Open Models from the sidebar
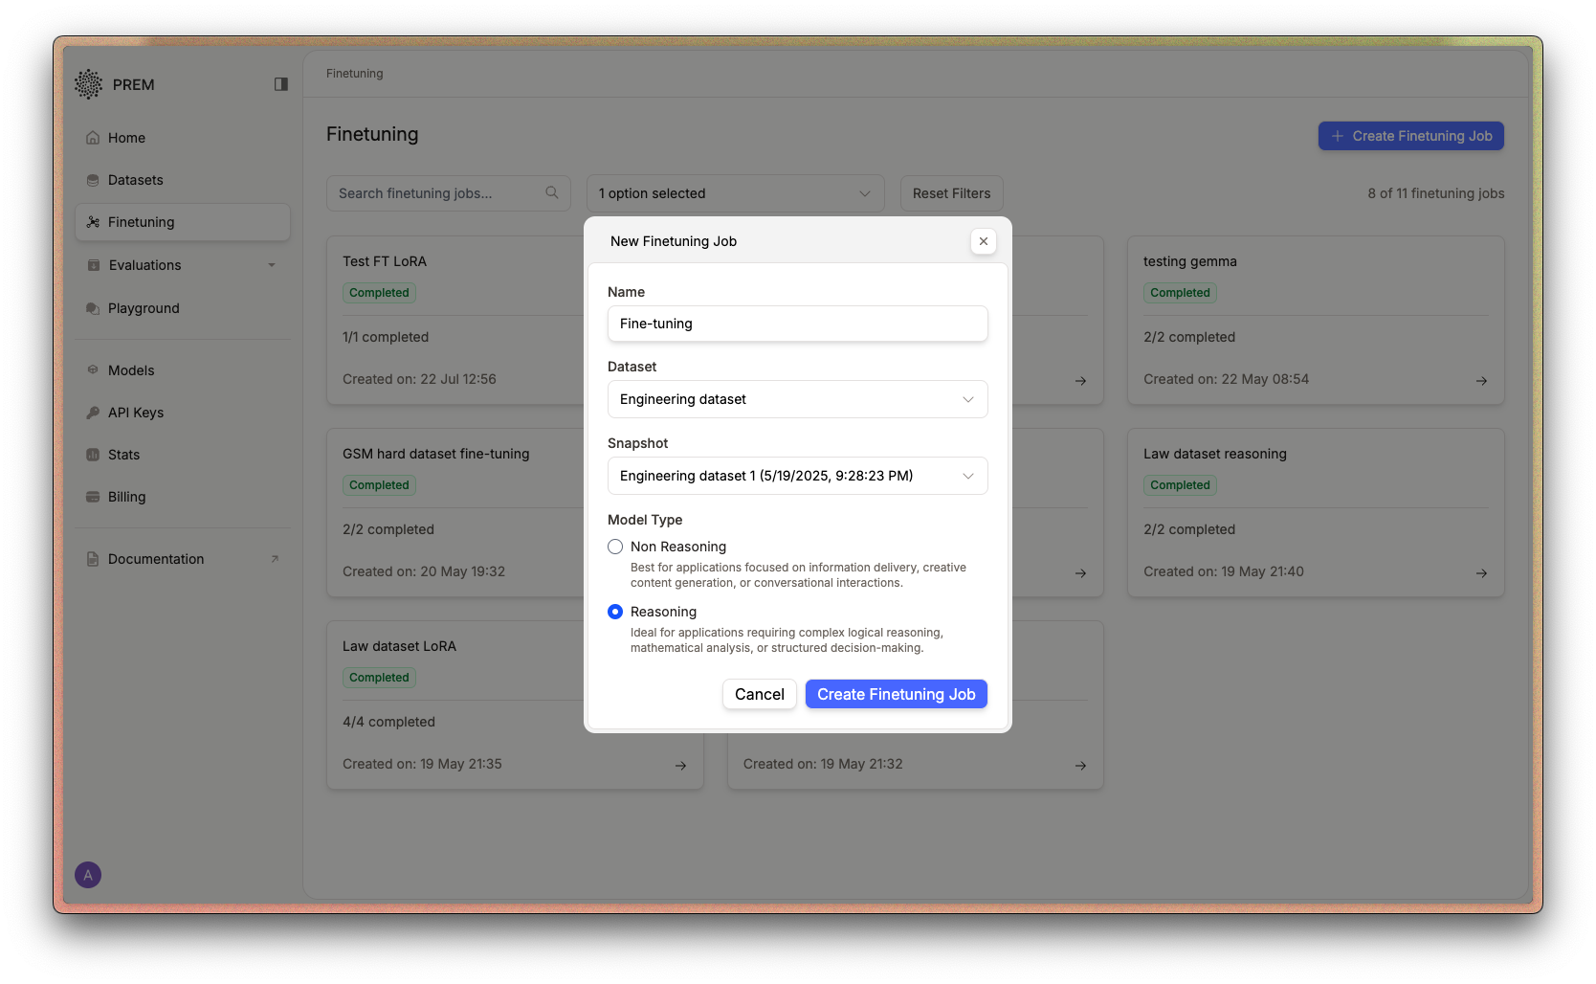Screen dimensions: 1596x984 coord(183,370)
